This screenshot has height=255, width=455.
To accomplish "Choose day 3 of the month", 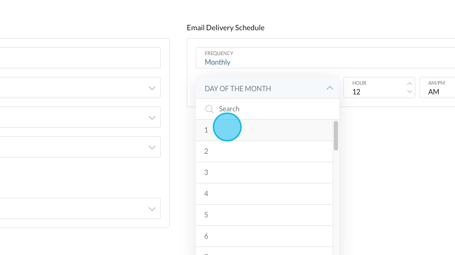I will coord(263,172).
